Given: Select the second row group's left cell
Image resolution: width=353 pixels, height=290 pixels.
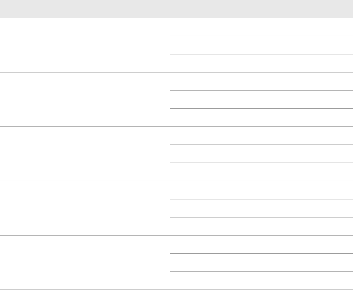Looking at the screenshot, I should (x=84, y=100).
